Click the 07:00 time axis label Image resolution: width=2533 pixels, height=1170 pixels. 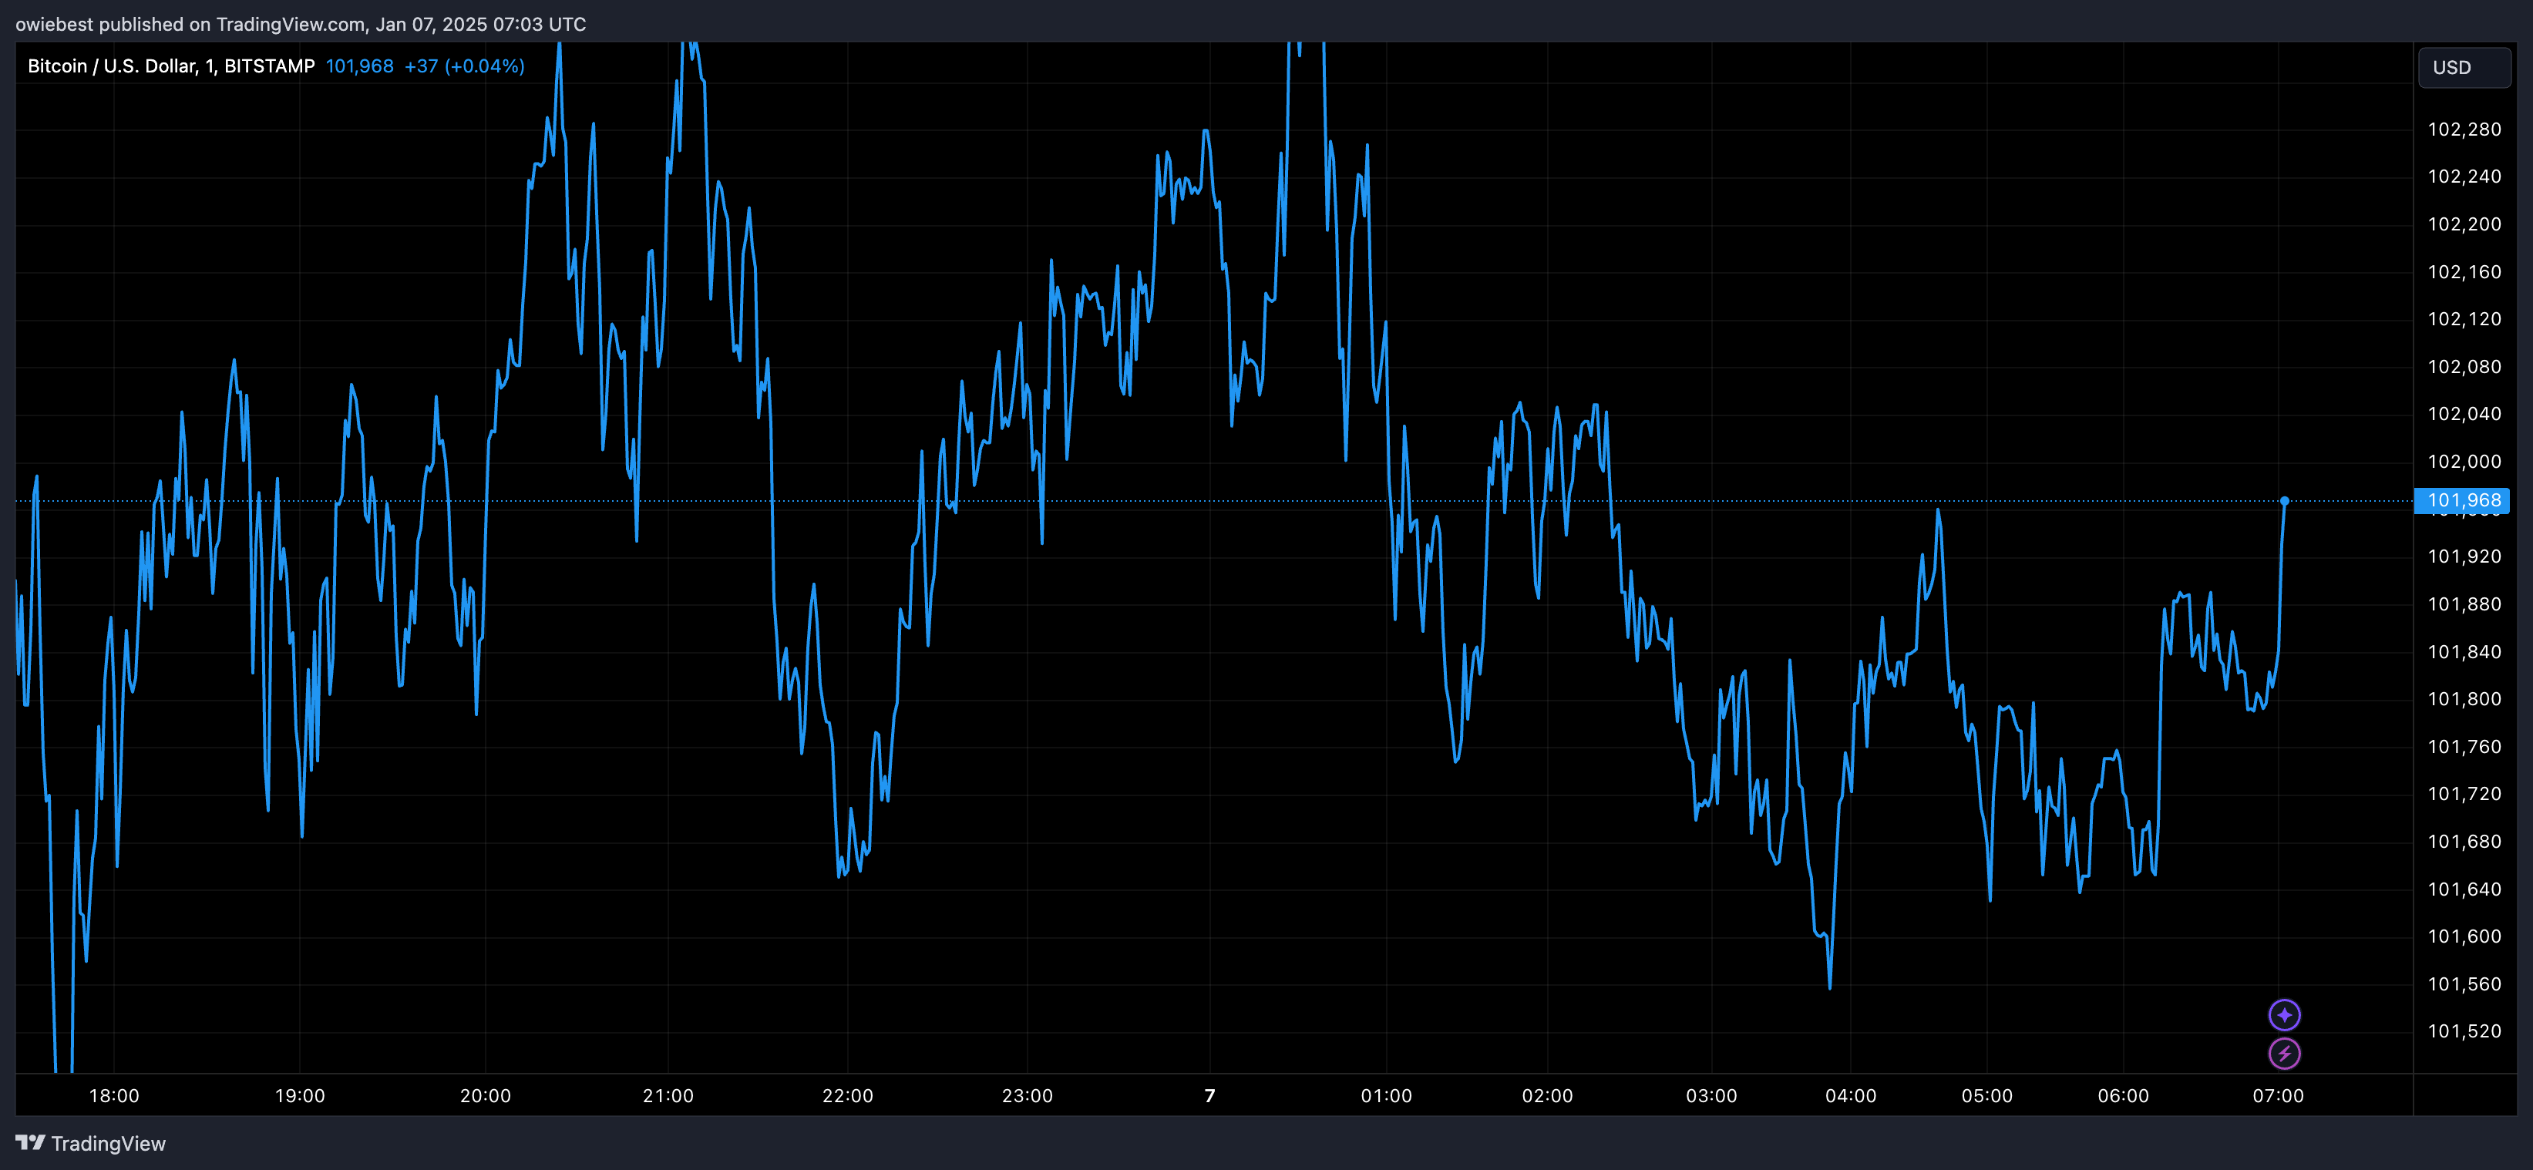tap(2279, 1095)
